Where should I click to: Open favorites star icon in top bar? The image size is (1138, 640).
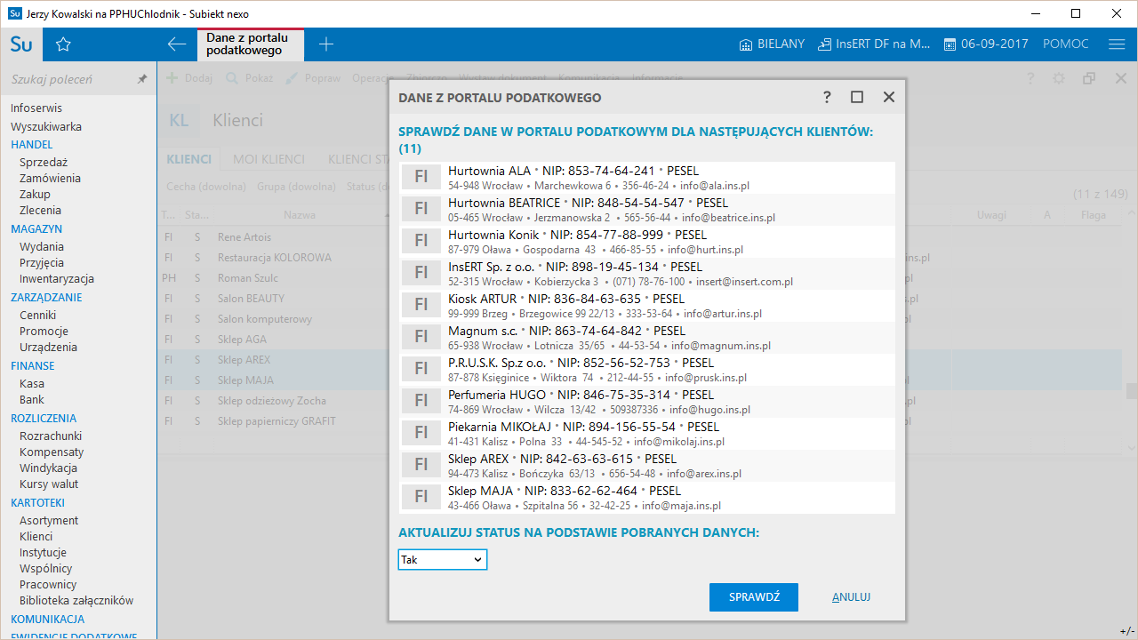(x=63, y=44)
